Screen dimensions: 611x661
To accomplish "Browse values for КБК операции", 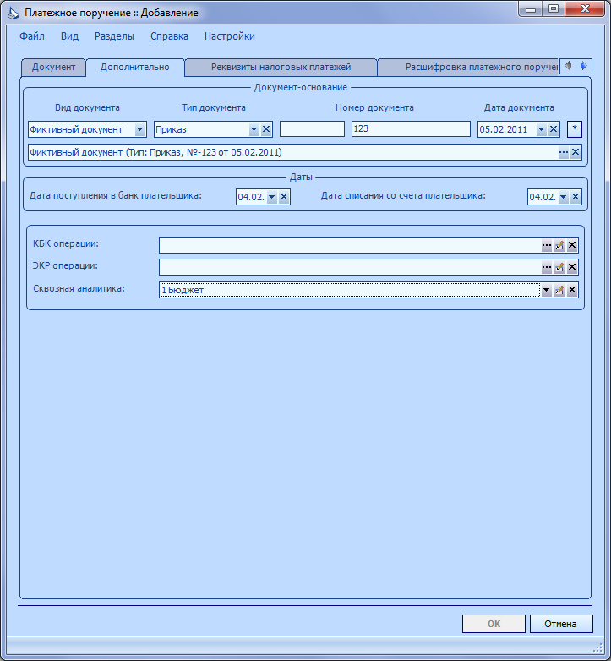I will tap(547, 245).
